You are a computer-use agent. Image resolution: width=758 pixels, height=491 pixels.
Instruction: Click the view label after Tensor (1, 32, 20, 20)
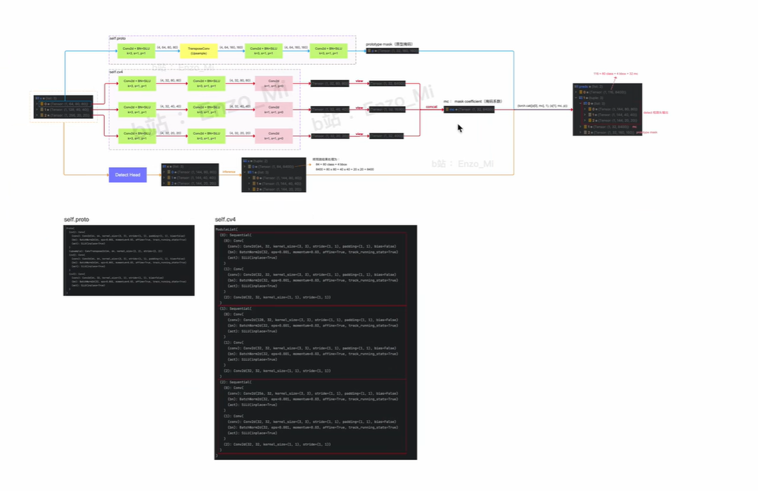[x=359, y=133]
